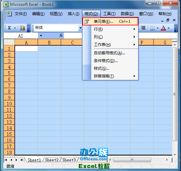Screen dimensions: 181x171
Task: Click the font name box 宋体
Action: point(56,28)
